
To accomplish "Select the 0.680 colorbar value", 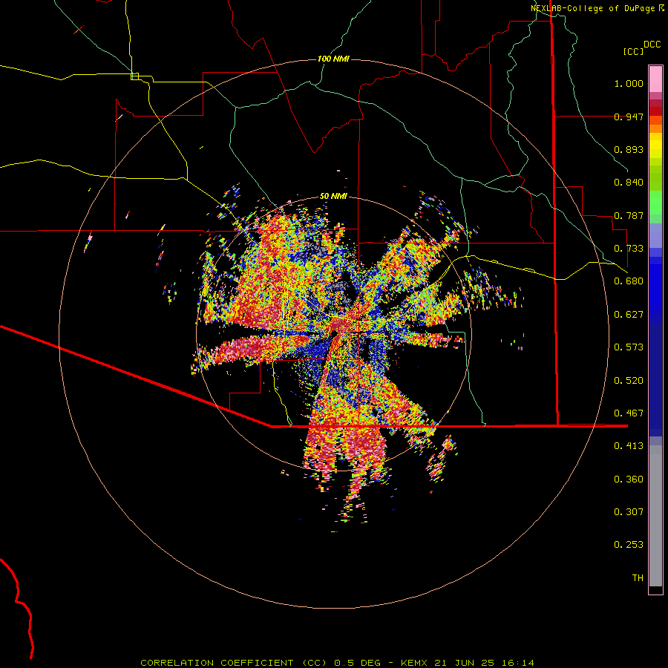I will click(629, 281).
